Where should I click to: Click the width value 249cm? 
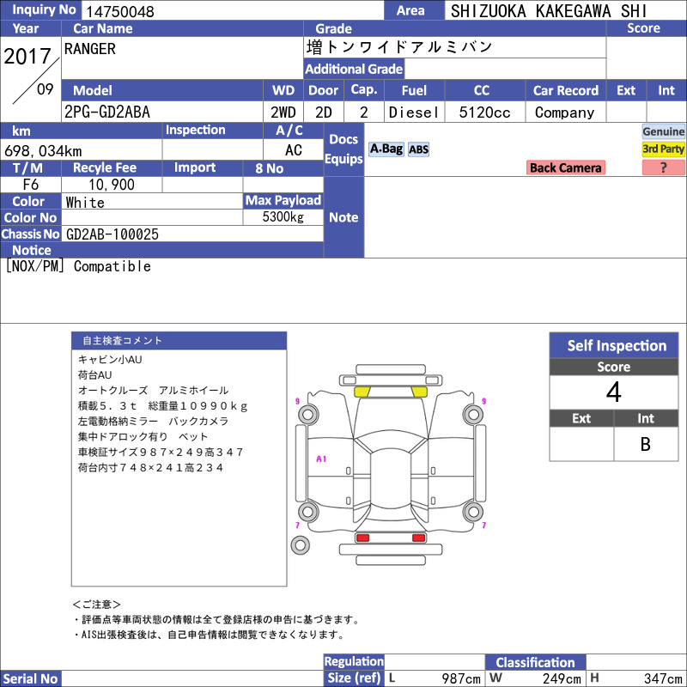click(562, 678)
